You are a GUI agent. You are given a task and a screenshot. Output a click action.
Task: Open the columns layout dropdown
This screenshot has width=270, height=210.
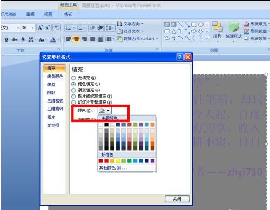[110, 39]
